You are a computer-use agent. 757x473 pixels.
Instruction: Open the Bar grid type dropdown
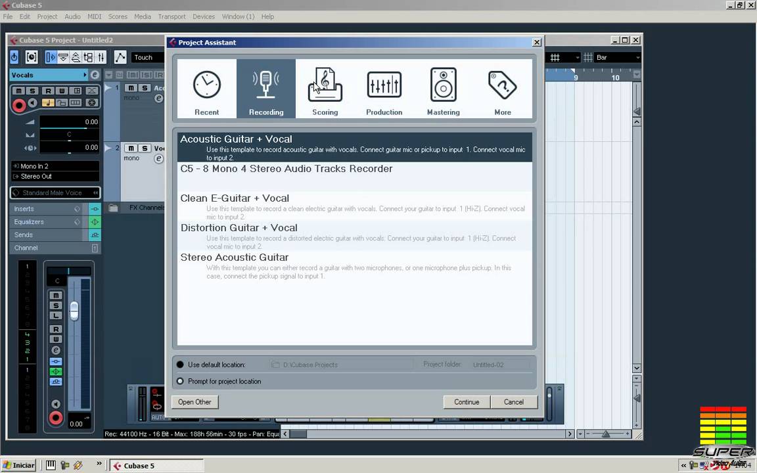618,57
